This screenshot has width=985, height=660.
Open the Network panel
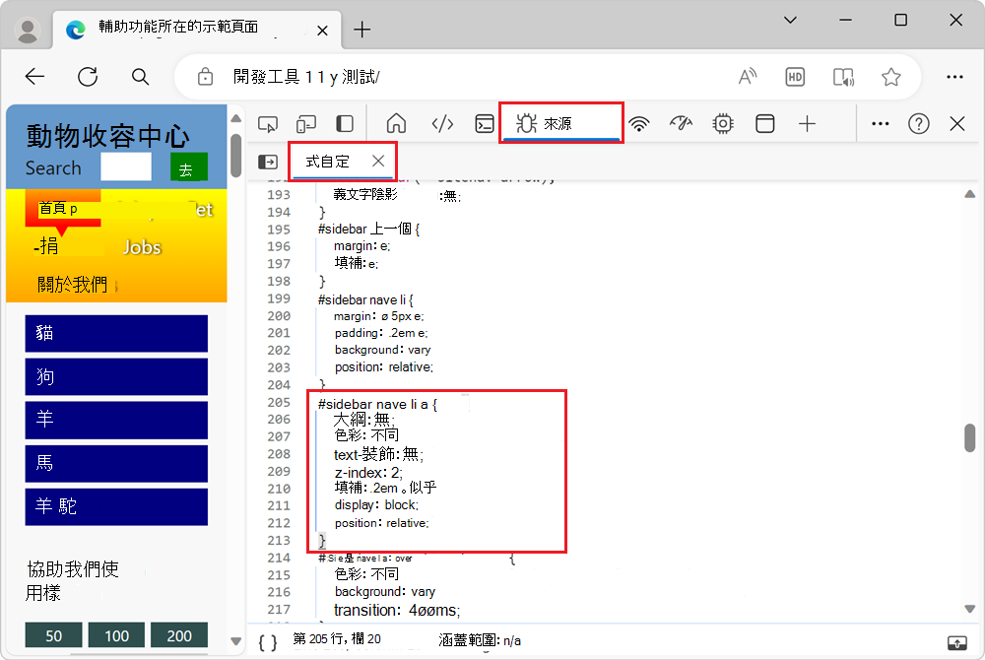click(x=639, y=123)
